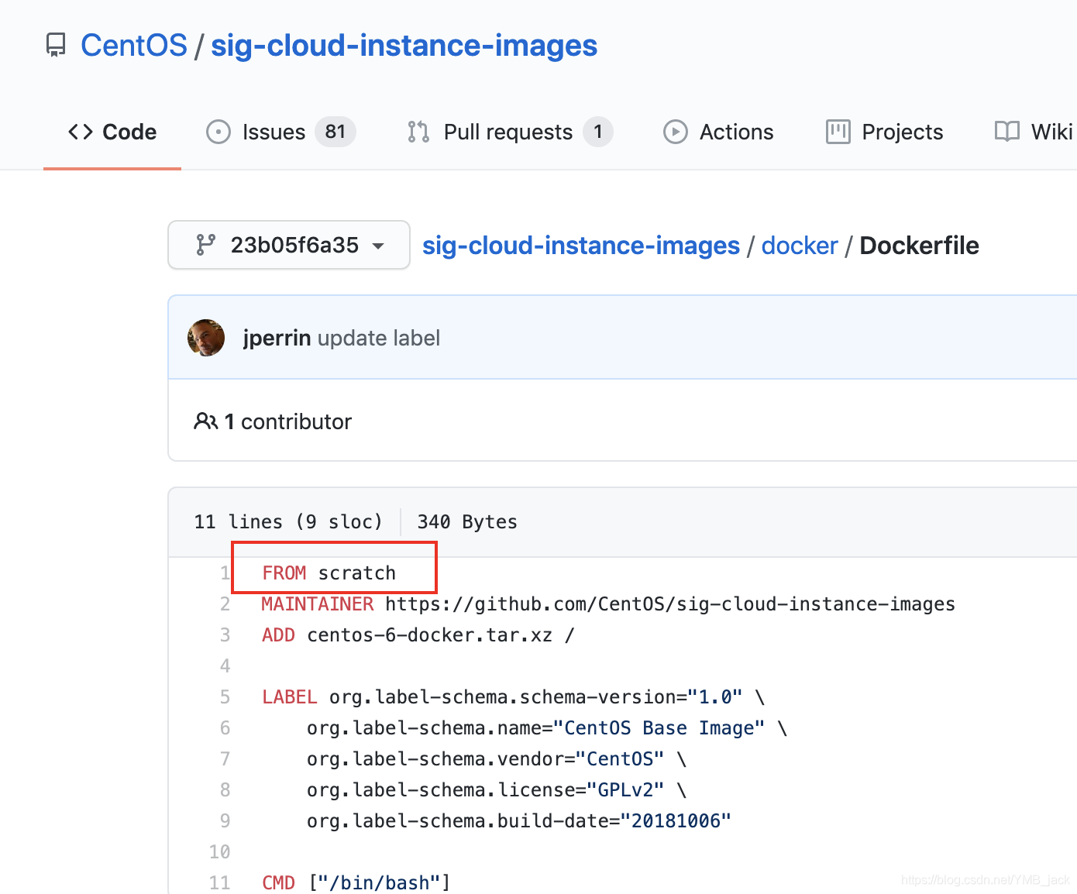Click the license="GPLv2" line
This screenshot has height=894, width=1077.
(497, 789)
